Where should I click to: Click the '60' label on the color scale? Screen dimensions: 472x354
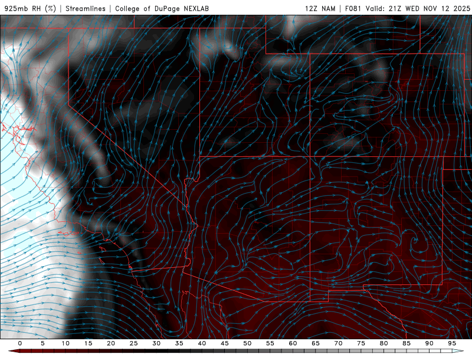(293, 343)
